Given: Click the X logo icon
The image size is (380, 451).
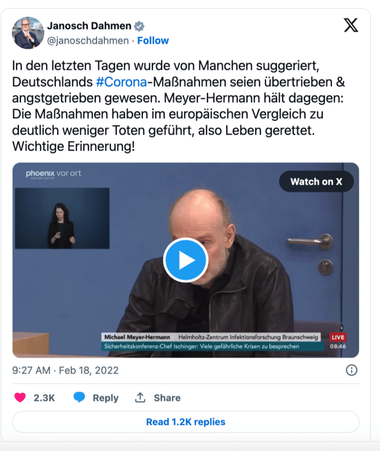Looking at the screenshot, I should [351, 25].
